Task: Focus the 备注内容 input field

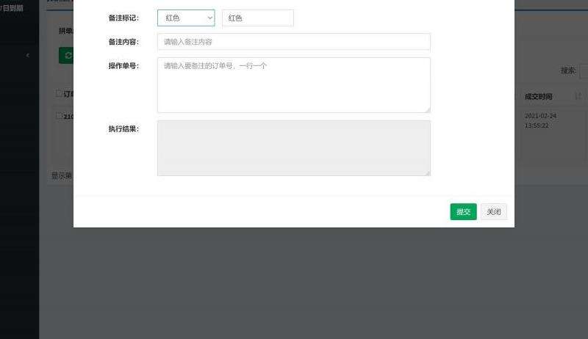Action: pyautogui.click(x=293, y=42)
